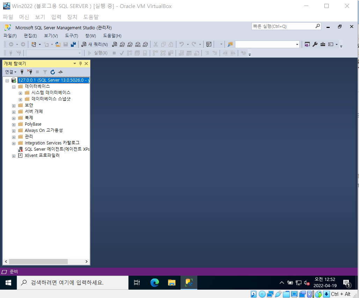Expand the 시스템 데이터베이스 folder
Screen dimensions: 359x298
(20, 93)
